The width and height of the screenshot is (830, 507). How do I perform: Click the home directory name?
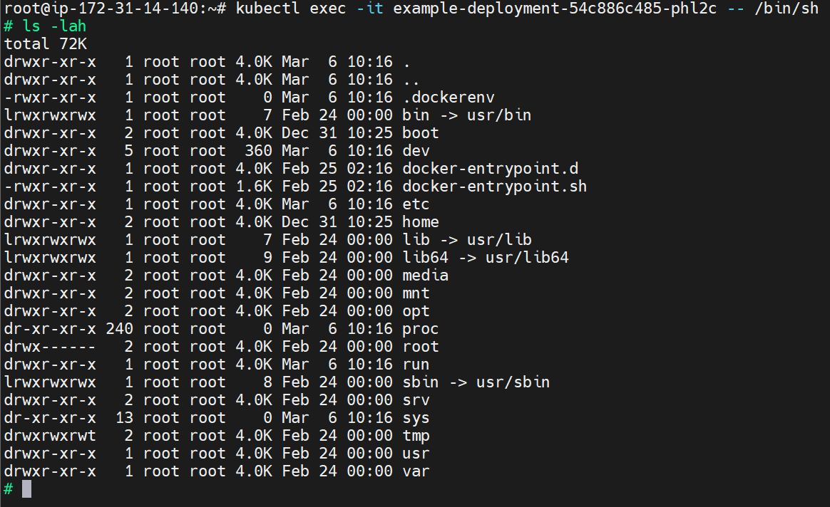pos(420,222)
